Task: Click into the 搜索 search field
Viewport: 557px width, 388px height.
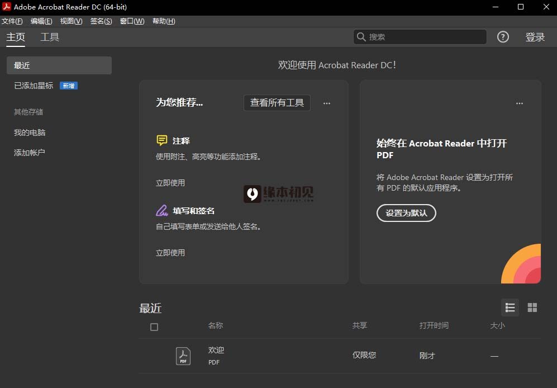Action: [420, 37]
